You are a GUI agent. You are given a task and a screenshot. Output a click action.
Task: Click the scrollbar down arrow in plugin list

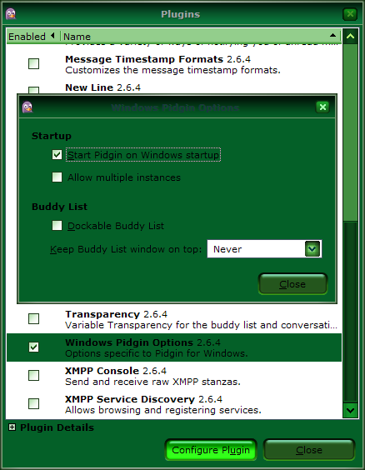tap(350, 410)
